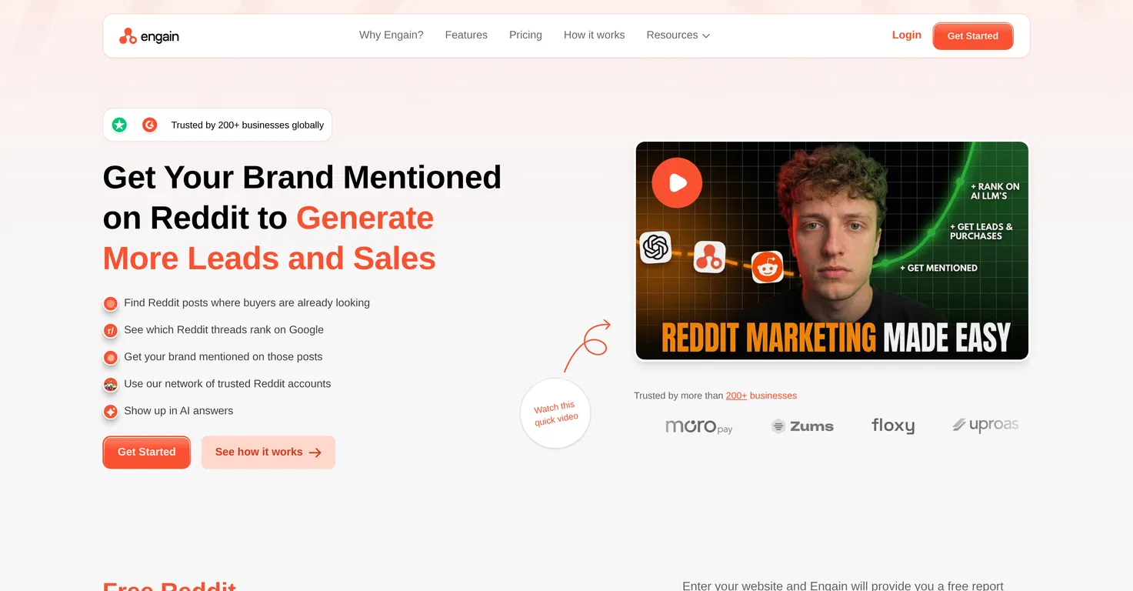Image resolution: width=1133 pixels, height=591 pixels.
Task: Click See how it works button
Action: (268, 452)
